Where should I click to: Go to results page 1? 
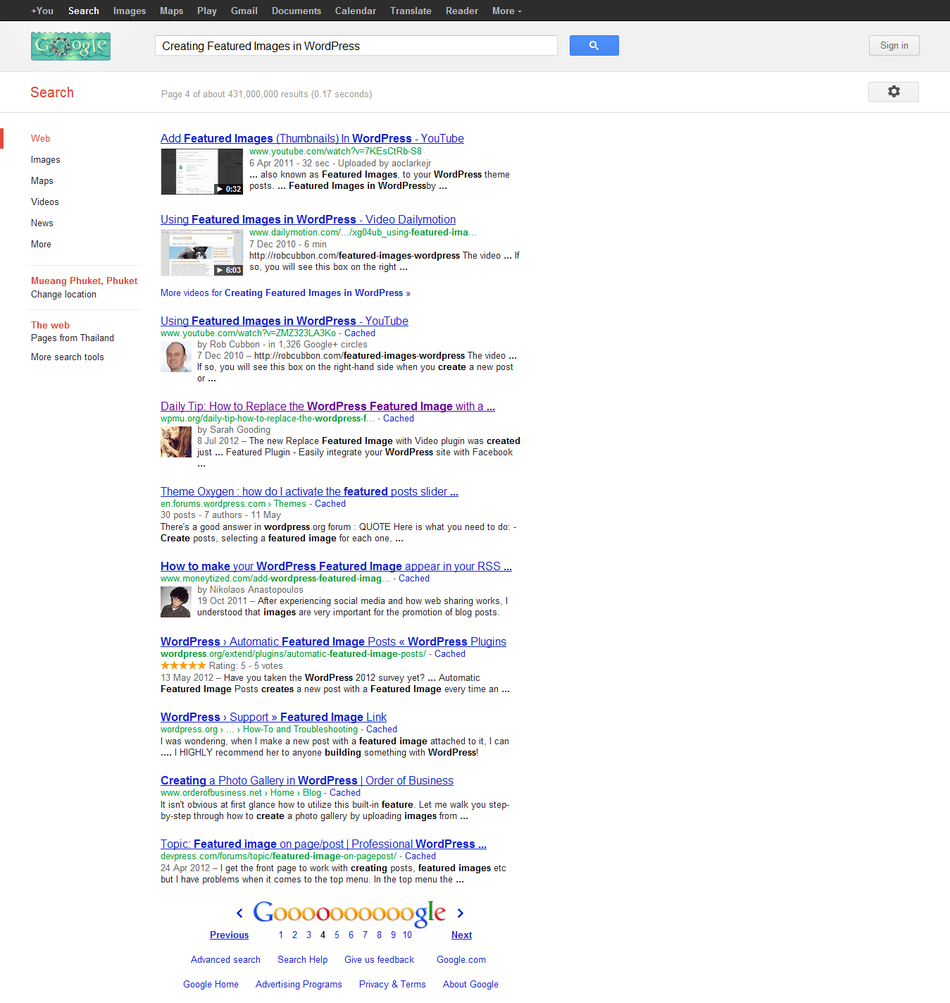click(281, 935)
